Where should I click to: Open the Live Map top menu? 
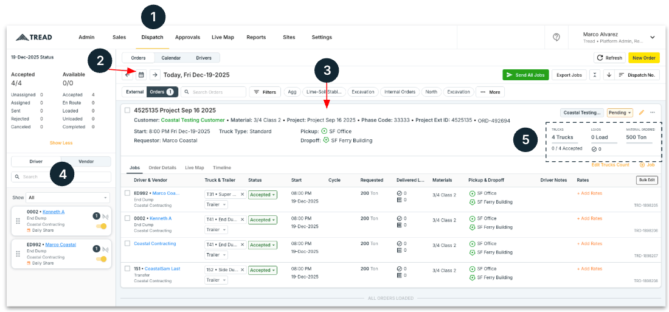pos(223,37)
